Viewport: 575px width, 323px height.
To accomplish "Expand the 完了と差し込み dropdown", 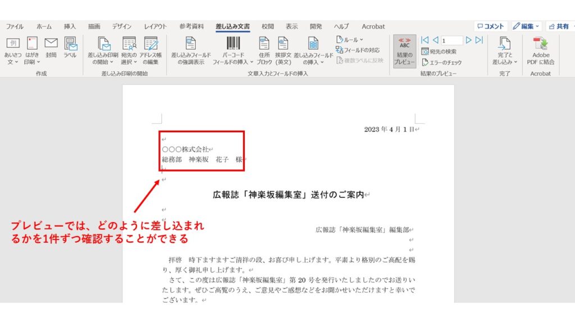I will [504, 50].
